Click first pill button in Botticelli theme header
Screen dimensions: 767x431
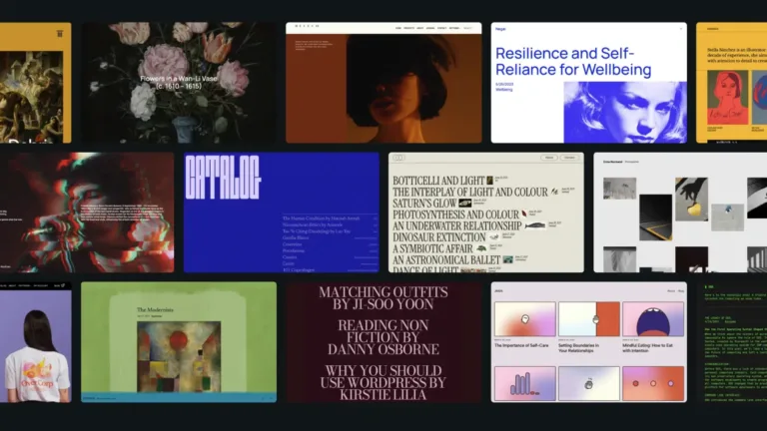549,158
